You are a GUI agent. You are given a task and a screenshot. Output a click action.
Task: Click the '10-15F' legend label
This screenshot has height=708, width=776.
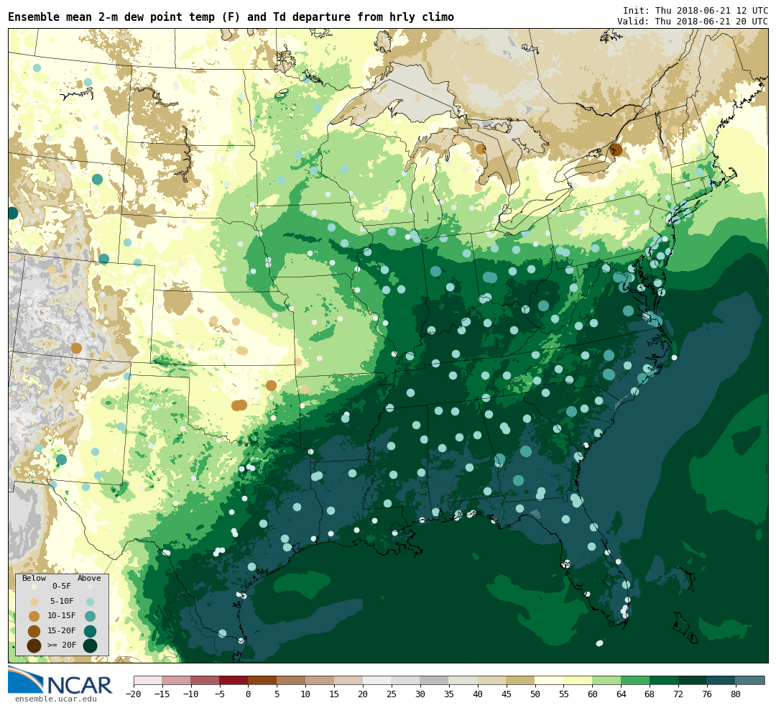[62, 615]
